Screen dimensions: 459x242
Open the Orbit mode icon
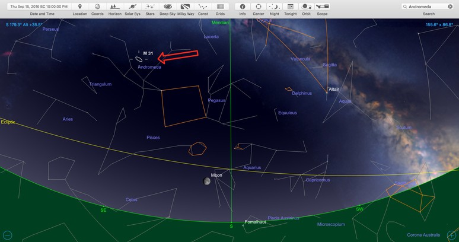coord(306,7)
